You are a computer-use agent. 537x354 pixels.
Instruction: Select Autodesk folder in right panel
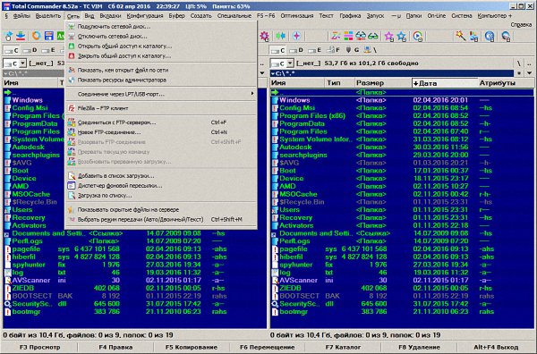(x=402, y=147)
